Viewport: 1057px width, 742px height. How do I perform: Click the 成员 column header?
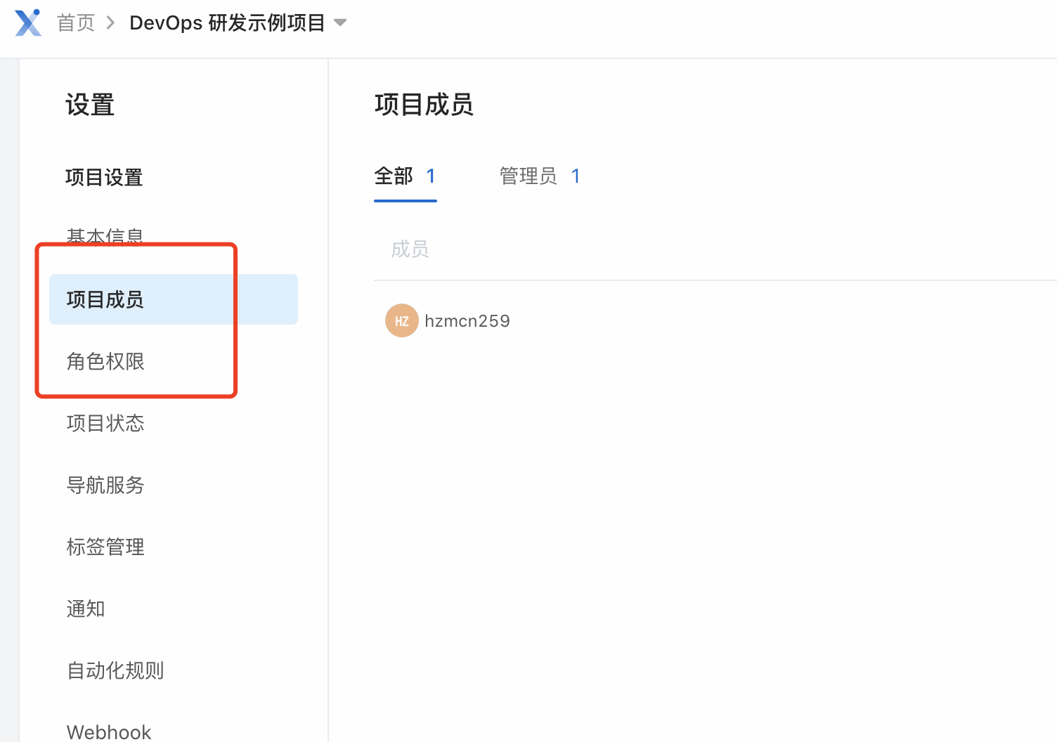410,249
